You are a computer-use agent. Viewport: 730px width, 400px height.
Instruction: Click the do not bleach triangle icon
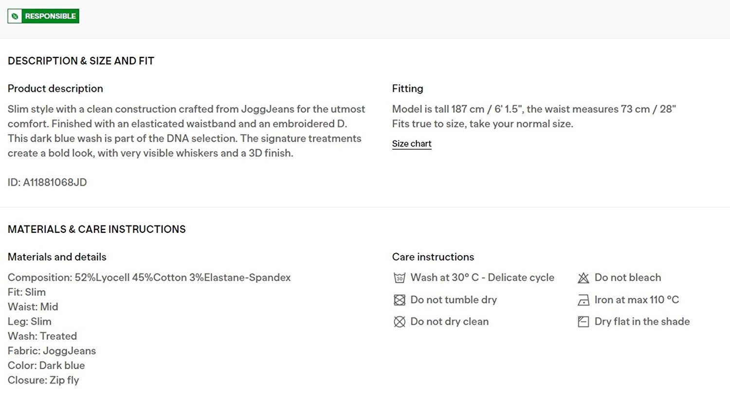(x=583, y=278)
